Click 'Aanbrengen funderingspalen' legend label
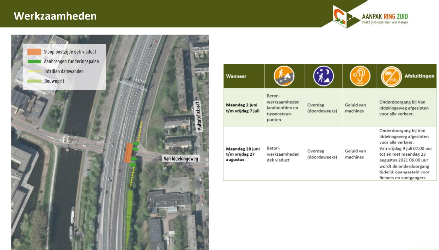The height and width of the screenshot is (250, 439). (x=71, y=61)
